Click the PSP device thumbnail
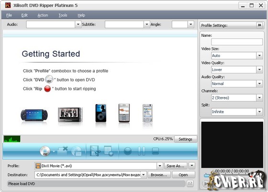This screenshot has height=192, width=268. tap(34, 115)
